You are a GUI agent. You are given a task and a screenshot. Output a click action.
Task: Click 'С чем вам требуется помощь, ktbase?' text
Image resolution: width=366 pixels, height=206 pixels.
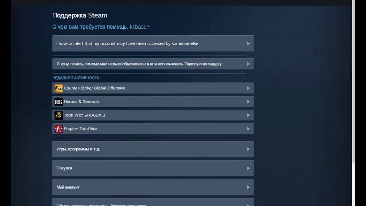[101, 27]
